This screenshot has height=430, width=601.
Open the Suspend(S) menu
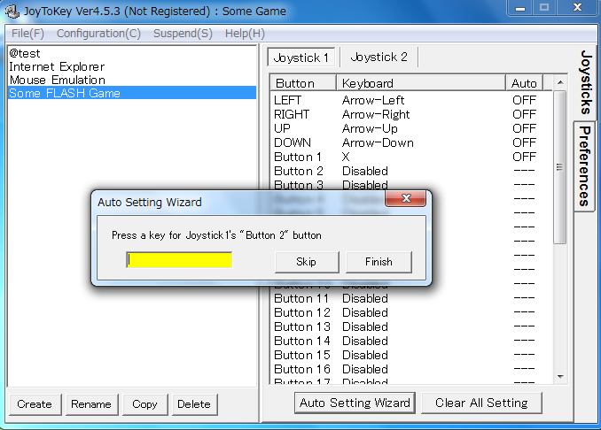coord(183,34)
